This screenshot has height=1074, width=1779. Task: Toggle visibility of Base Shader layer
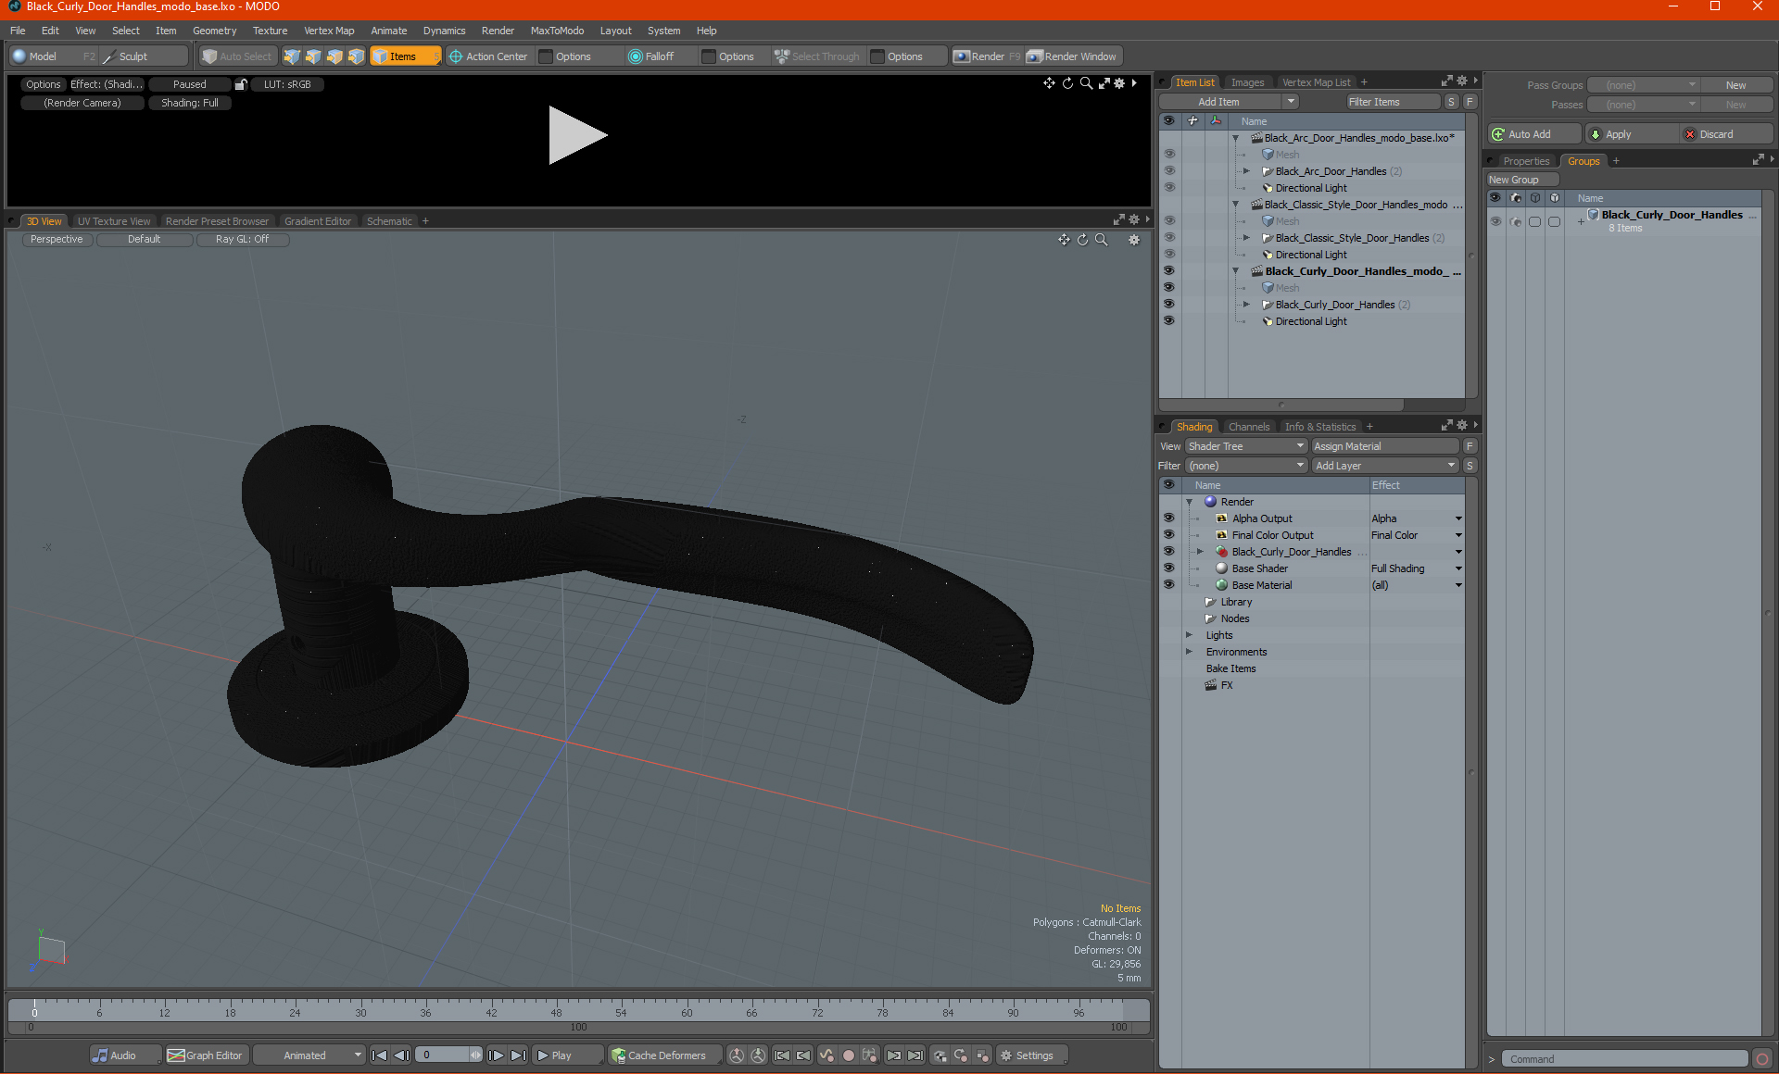tap(1168, 568)
